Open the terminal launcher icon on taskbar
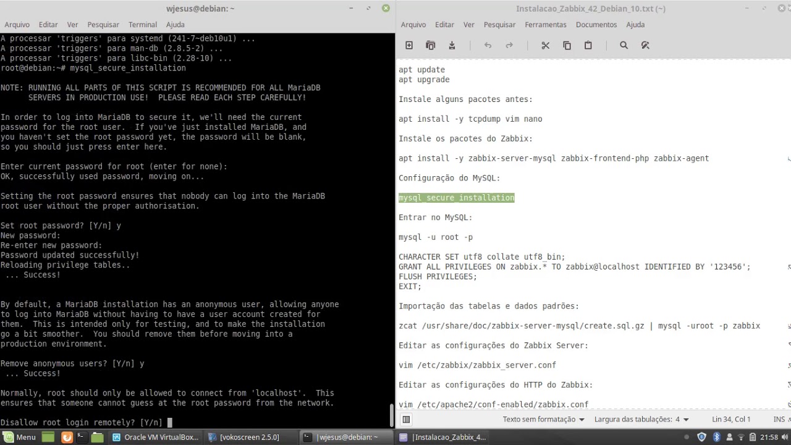Image resolution: width=791 pixels, height=445 pixels. [82, 437]
